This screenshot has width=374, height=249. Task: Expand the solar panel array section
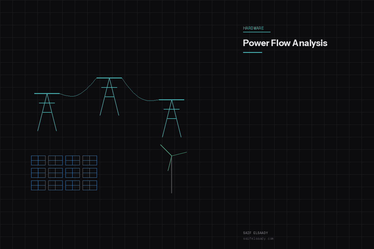click(x=64, y=173)
